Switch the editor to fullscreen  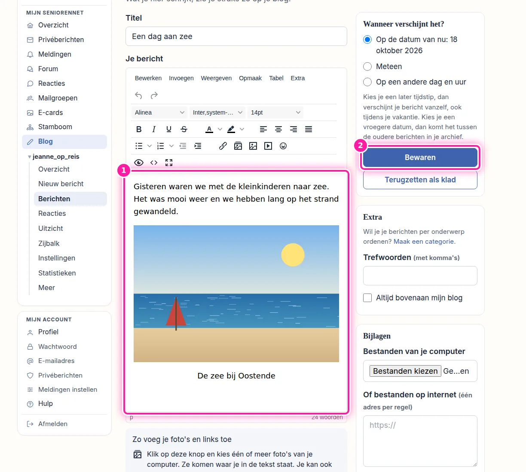(x=169, y=163)
